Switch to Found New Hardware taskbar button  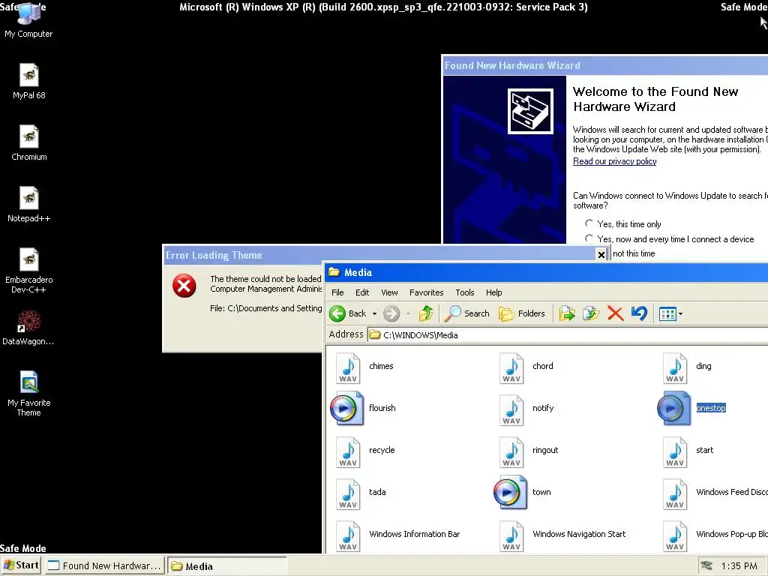105,565
